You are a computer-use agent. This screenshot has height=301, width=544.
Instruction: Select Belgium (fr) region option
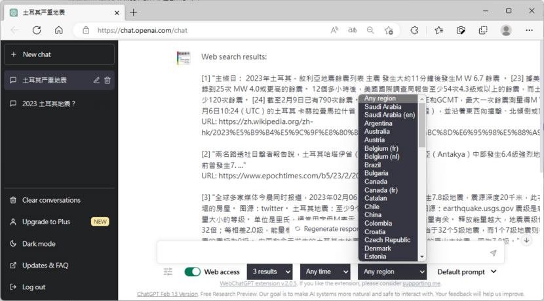tap(389, 148)
